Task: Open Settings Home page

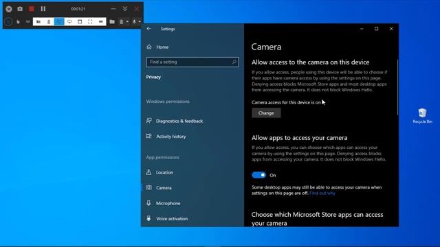Action: coord(157,47)
